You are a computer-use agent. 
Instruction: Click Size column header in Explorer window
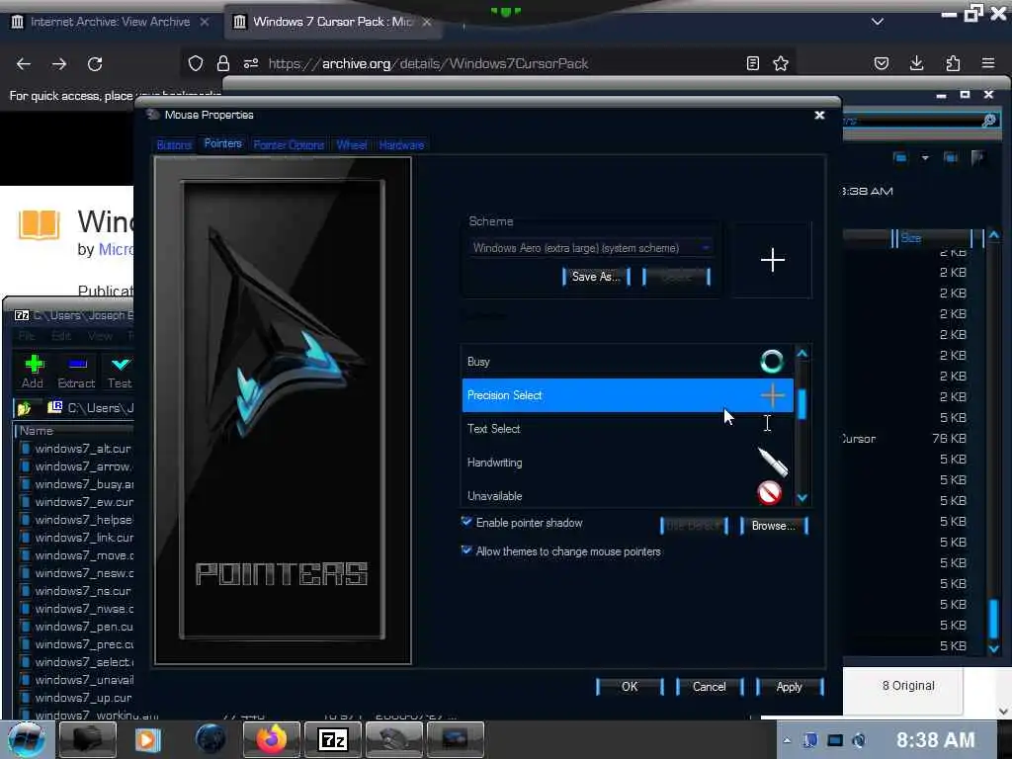(x=931, y=238)
